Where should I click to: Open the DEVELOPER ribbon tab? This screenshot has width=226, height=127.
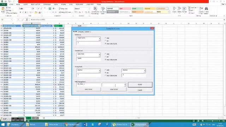tap(79, 5)
